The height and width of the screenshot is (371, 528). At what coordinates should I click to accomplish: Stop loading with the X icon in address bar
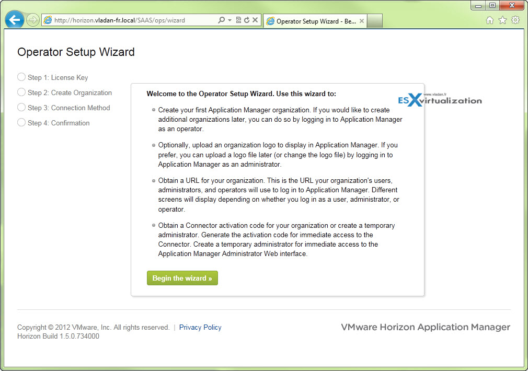coord(255,20)
